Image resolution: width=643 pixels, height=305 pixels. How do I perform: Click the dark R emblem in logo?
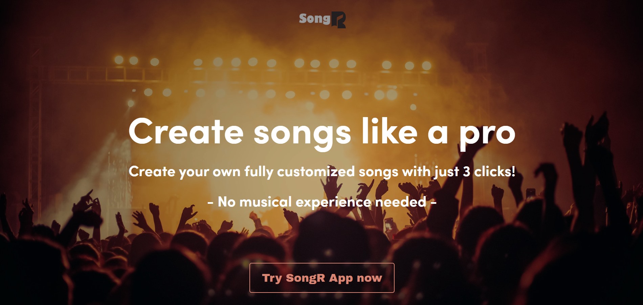338,20
